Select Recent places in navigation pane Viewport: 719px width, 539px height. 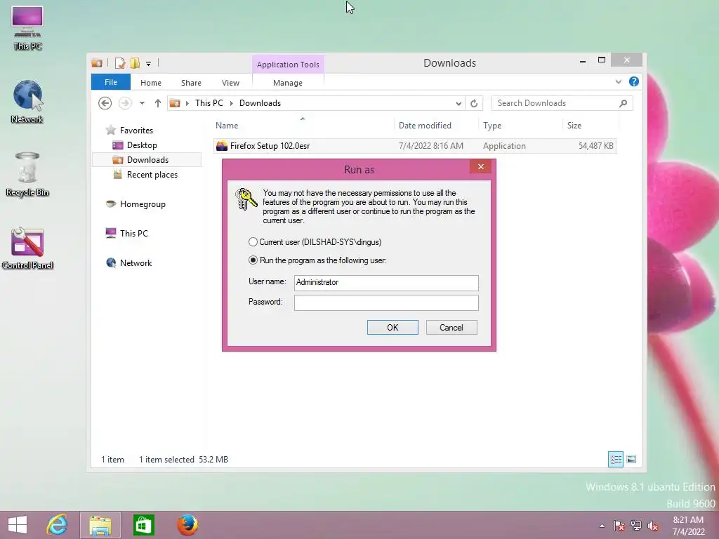point(152,175)
